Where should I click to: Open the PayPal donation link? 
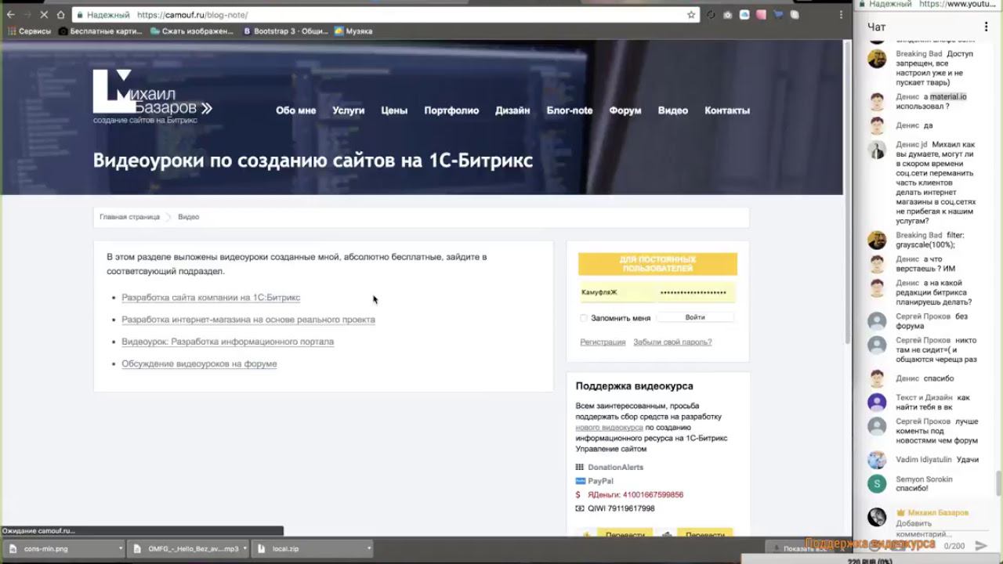click(601, 481)
